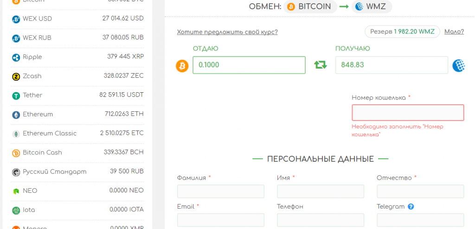Viewport: 475px width, 229px height.
Task: Click the Bitcoin Cash icon
Action: (x=16, y=153)
